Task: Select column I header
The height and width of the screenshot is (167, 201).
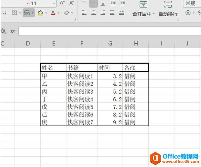Action: (161, 44)
